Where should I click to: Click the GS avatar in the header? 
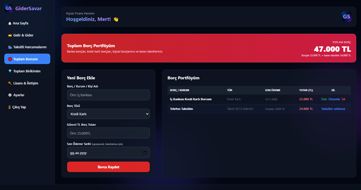pos(347,17)
